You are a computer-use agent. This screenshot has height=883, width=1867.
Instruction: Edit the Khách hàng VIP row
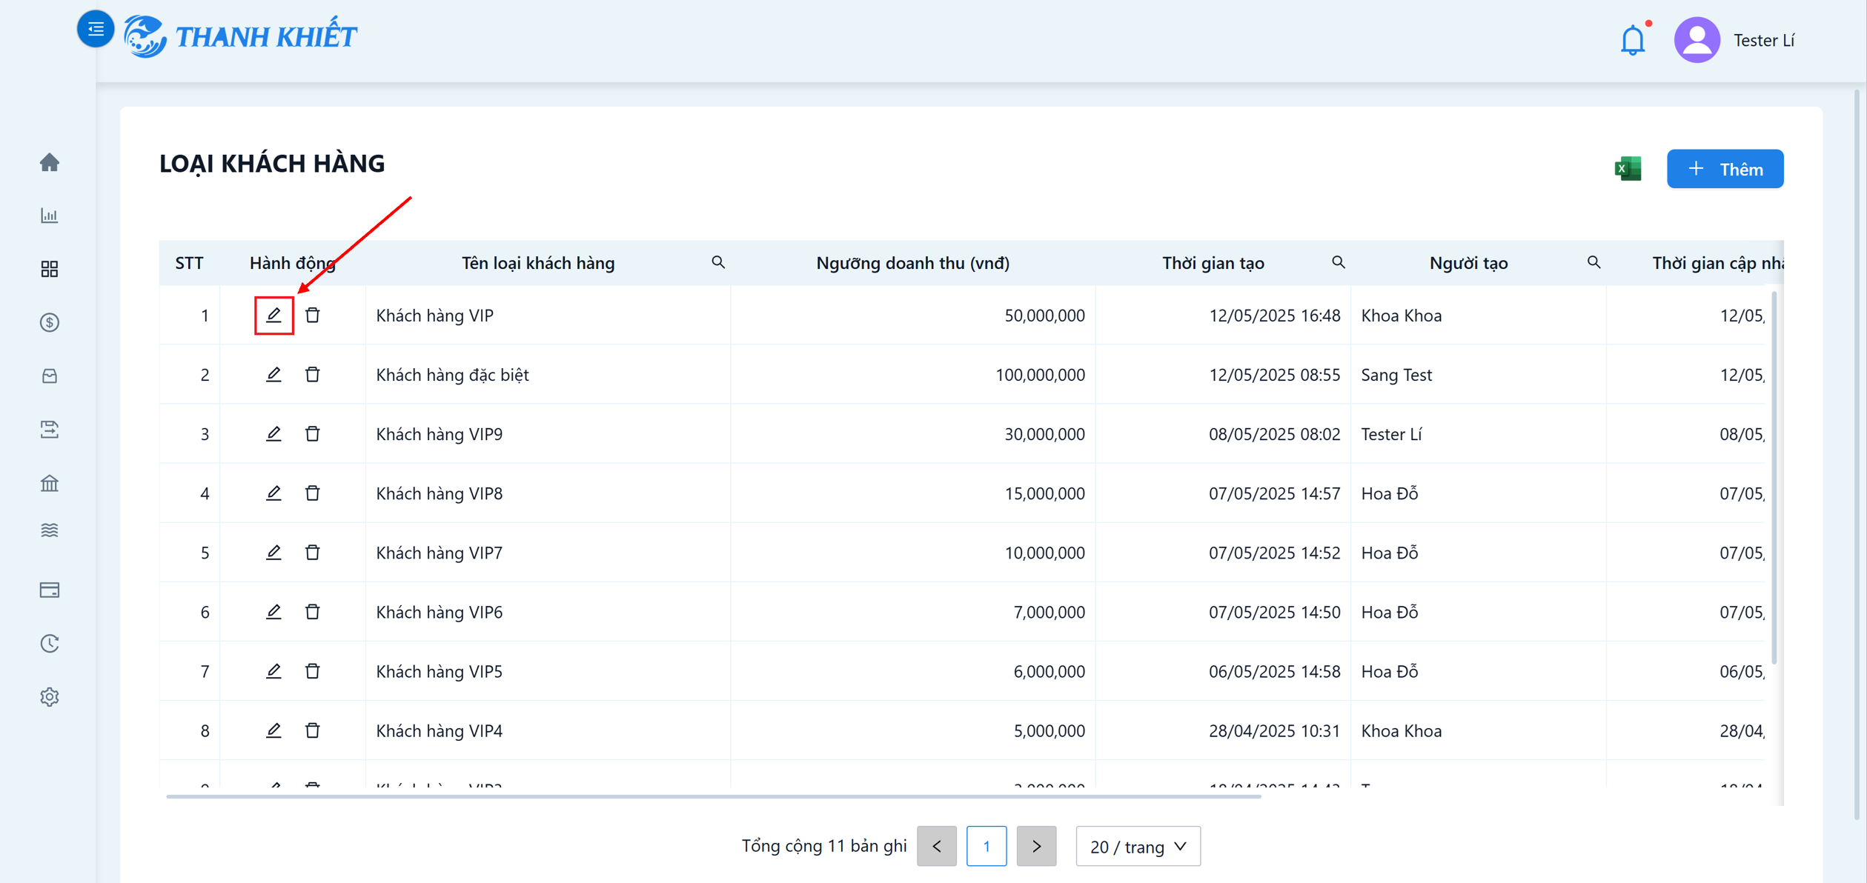click(273, 315)
